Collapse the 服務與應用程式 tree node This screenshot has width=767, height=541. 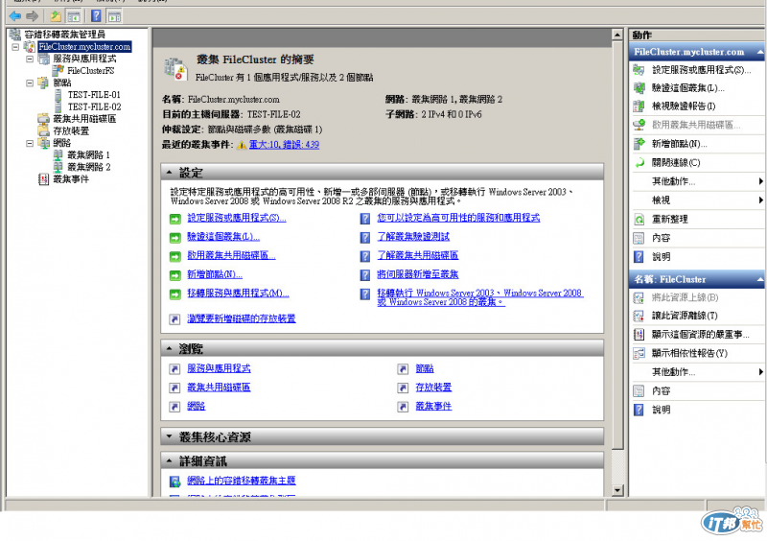[30, 59]
